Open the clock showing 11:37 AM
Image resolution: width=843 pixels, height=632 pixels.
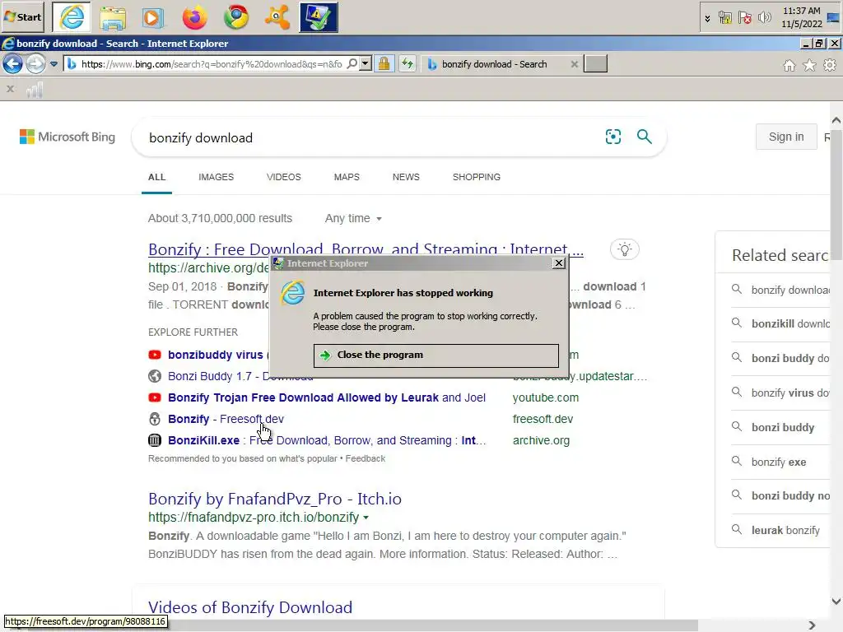click(x=802, y=17)
